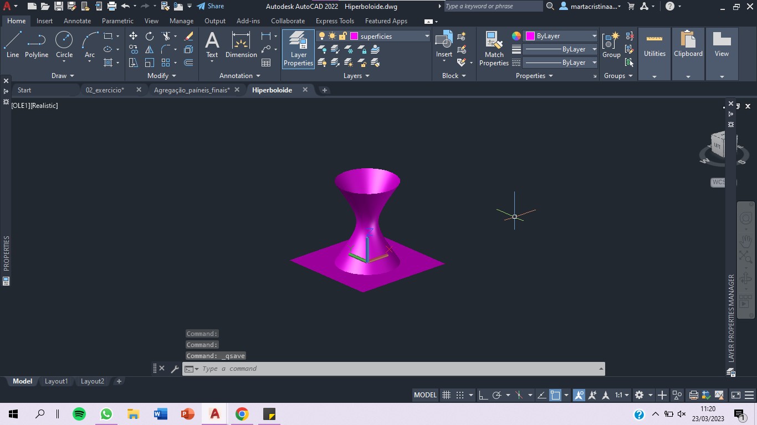Switch to the Layout1 tab
This screenshot has height=425, width=757.
56,381
